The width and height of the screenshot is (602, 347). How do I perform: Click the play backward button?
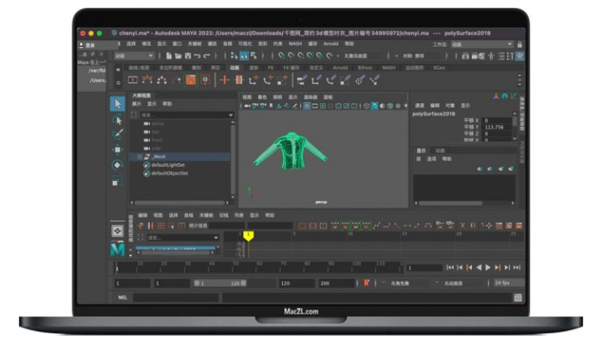point(478,268)
